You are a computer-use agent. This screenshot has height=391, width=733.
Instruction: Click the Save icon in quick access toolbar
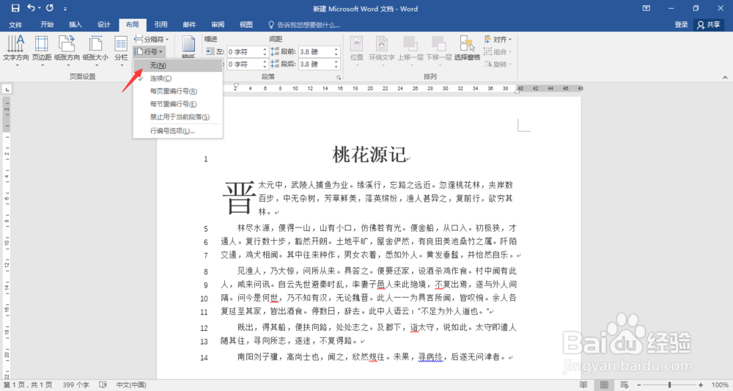click(15, 8)
